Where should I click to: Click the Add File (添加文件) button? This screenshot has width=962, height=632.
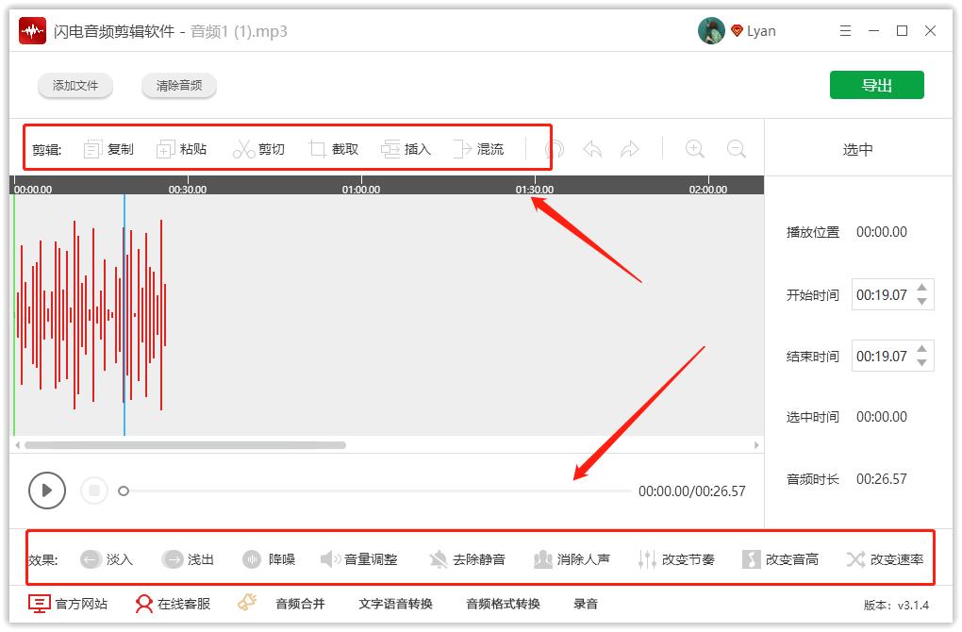pos(75,85)
